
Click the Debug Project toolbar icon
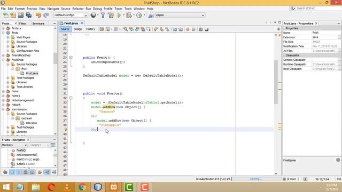(x=129, y=15)
